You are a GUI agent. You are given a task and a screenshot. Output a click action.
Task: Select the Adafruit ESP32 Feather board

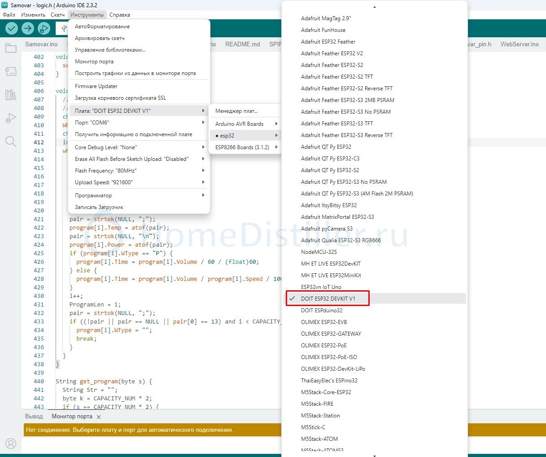point(374,42)
